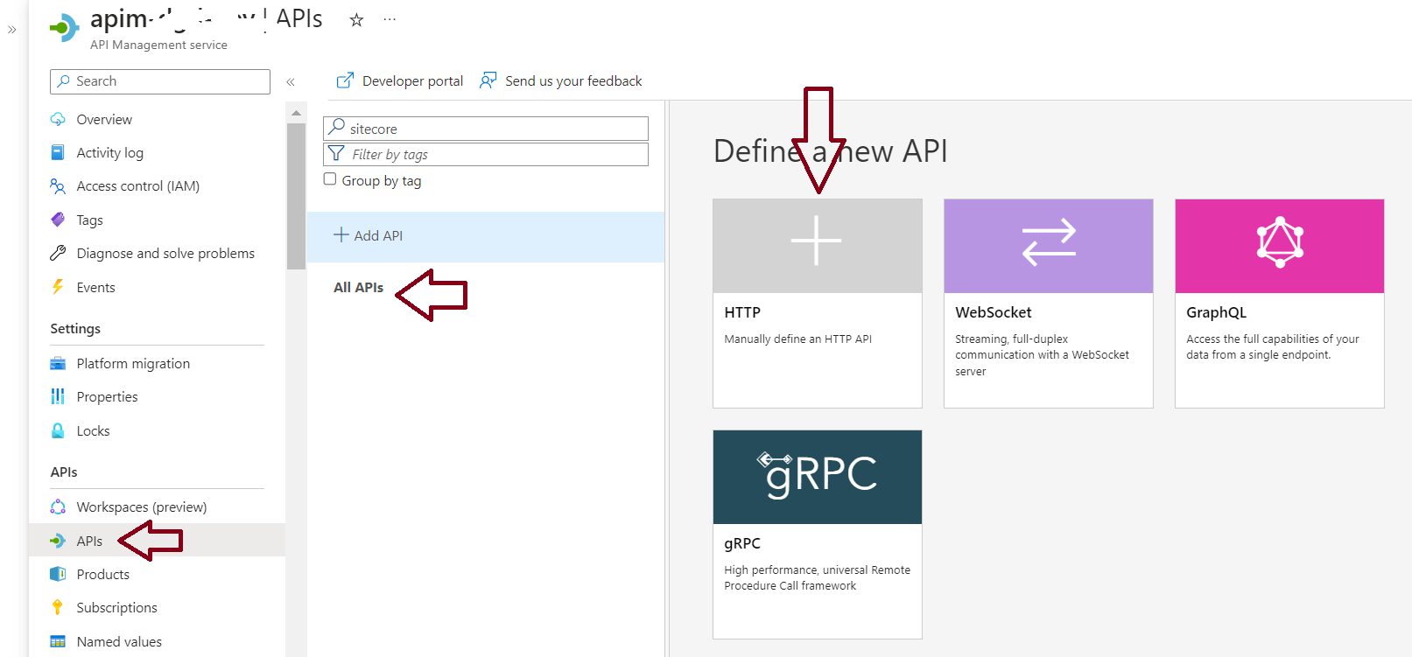This screenshot has height=657, width=1412.
Task: Click the Access control people icon
Action: click(58, 186)
